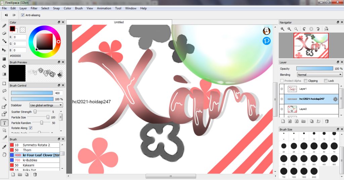Select the Symmetry Rotate 2 brush

(35, 145)
